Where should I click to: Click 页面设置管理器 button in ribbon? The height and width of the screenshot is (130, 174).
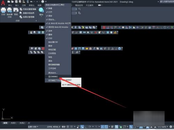click(28, 9)
